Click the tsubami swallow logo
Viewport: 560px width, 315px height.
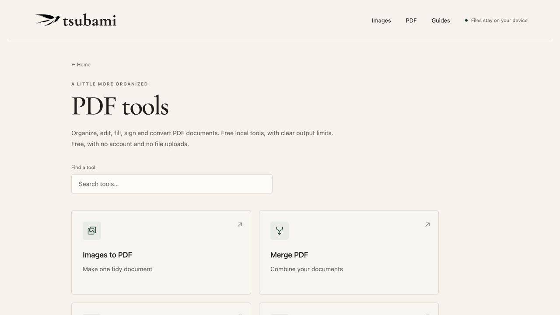pyautogui.click(x=76, y=20)
